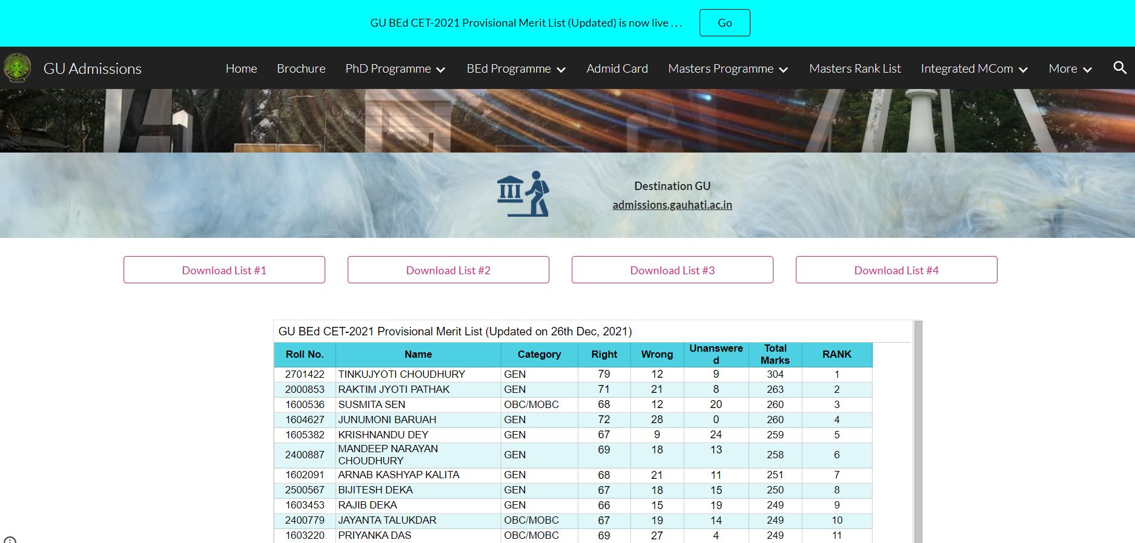Screen dimensions: 1135x543
Task: Select the name BIJITESH DEKA
Action: pos(376,490)
